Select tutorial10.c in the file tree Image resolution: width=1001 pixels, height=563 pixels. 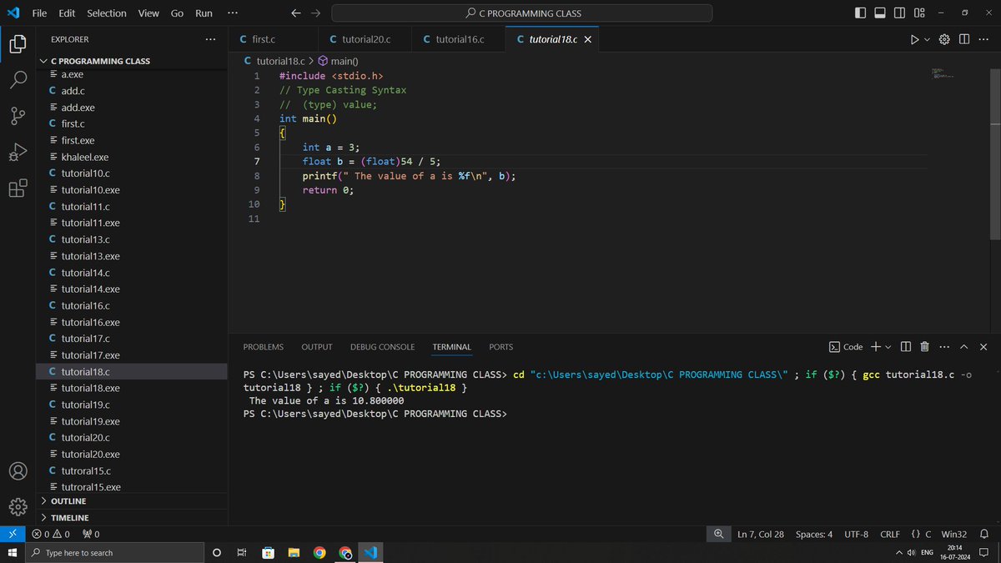pyautogui.click(x=131, y=173)
